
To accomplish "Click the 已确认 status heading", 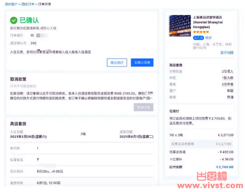I will click(x=29, y=20).
